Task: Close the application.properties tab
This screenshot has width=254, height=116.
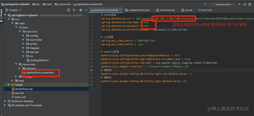Action: tap(120, 10)
